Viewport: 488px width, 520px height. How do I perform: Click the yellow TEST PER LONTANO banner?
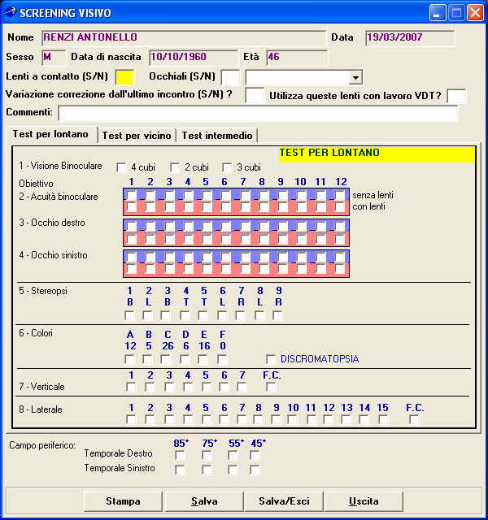click(377, 154)
